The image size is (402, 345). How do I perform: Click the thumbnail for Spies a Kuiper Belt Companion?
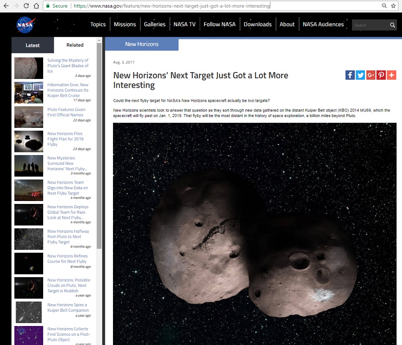point(29,312)
